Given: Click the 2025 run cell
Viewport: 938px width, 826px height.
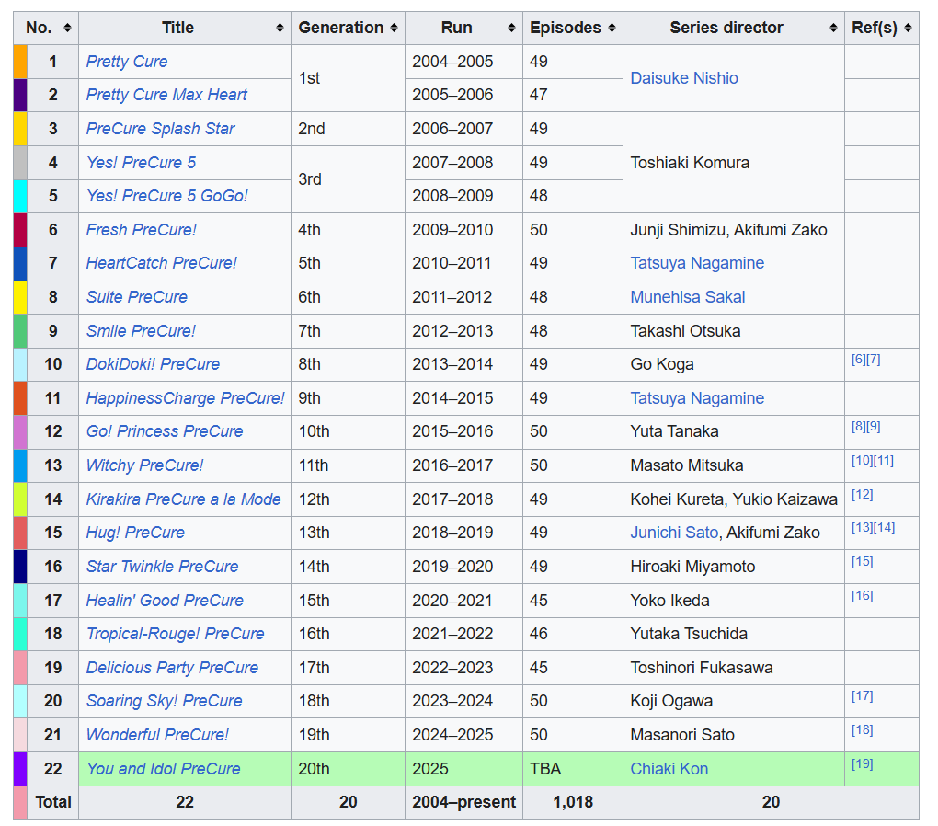Looking at the screenshot, I should coord(463,769).
